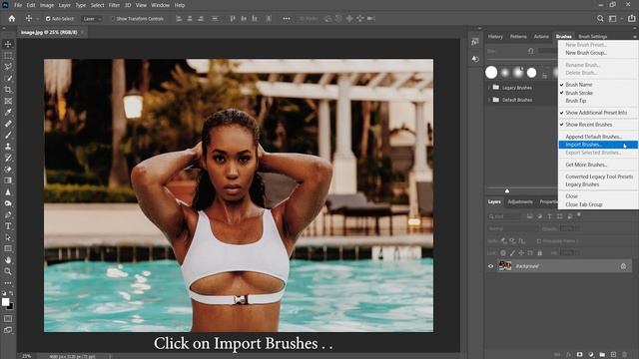Click the Background layer thumbnail
The width and height of the screenshot is (639, 359).
pos(505,266)
